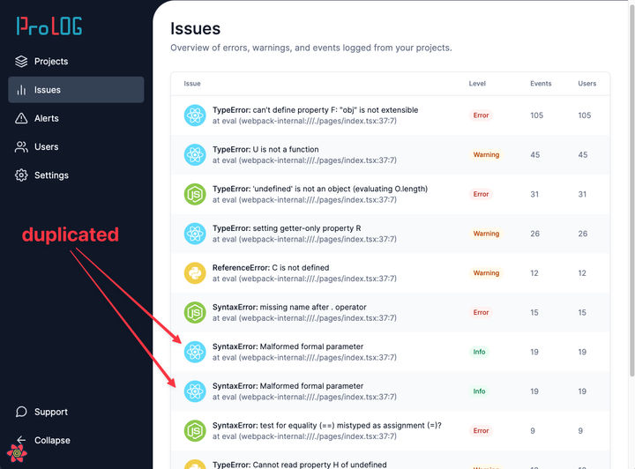Click the Alerts bell icon
635x469 pixels.
22,118
